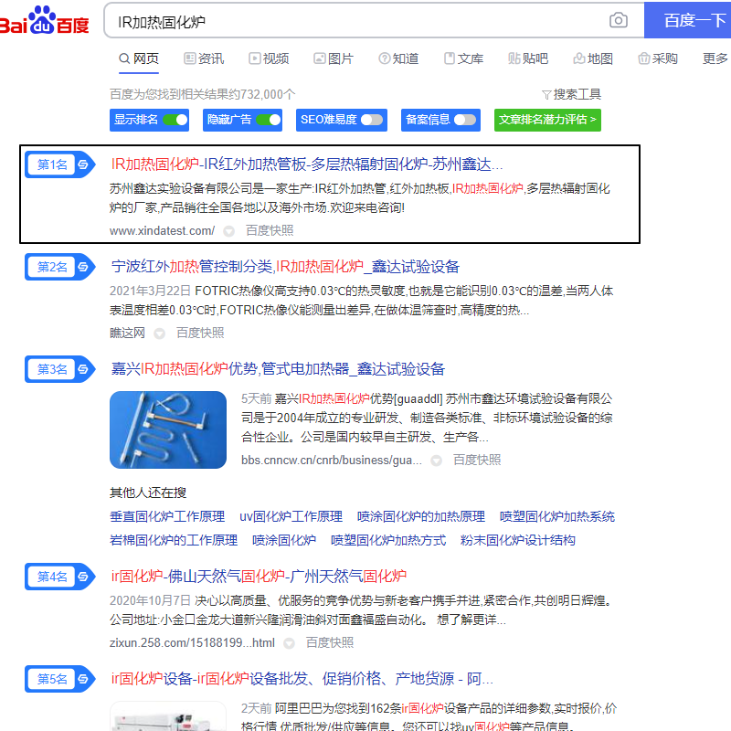Open camera image search icon
This screenshot has height=731, width=731.
(619, 20)
